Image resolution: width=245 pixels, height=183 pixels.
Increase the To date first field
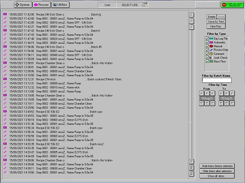[221, 93]
